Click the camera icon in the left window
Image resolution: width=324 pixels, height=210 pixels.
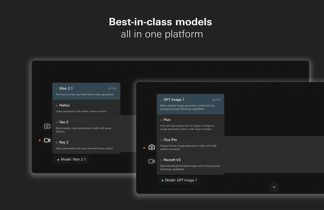point(47,126)
